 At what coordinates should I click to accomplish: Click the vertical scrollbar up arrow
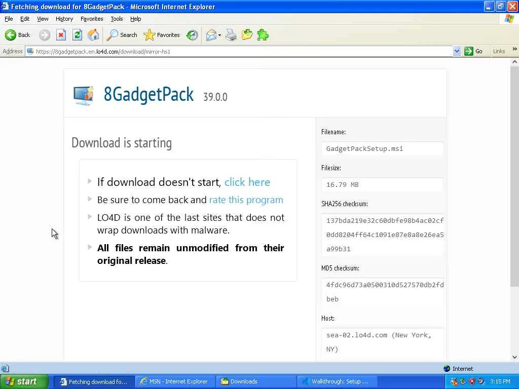pyautogui.click(x=514, y=62)
